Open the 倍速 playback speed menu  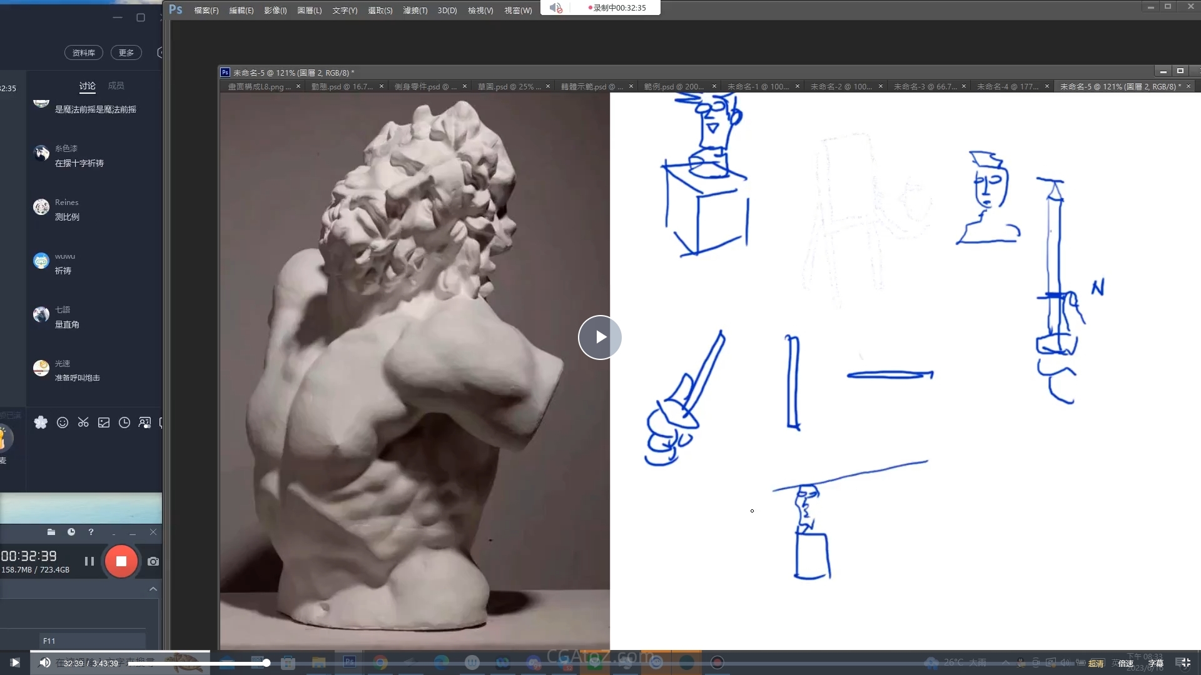(1125, 663)
